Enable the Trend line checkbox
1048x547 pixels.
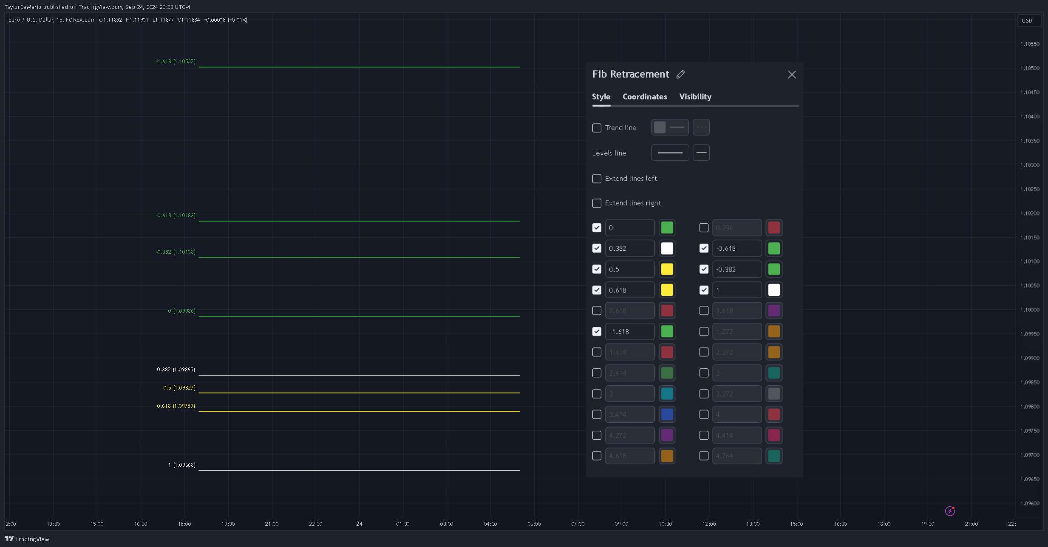tap(597, 128)
